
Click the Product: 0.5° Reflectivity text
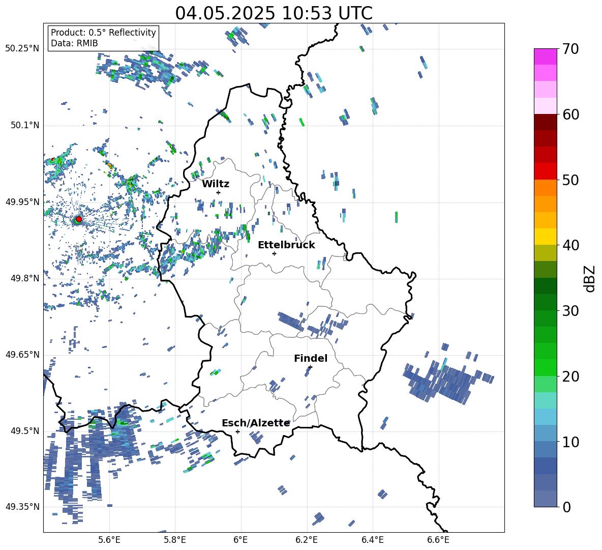(x=103, y=32)
